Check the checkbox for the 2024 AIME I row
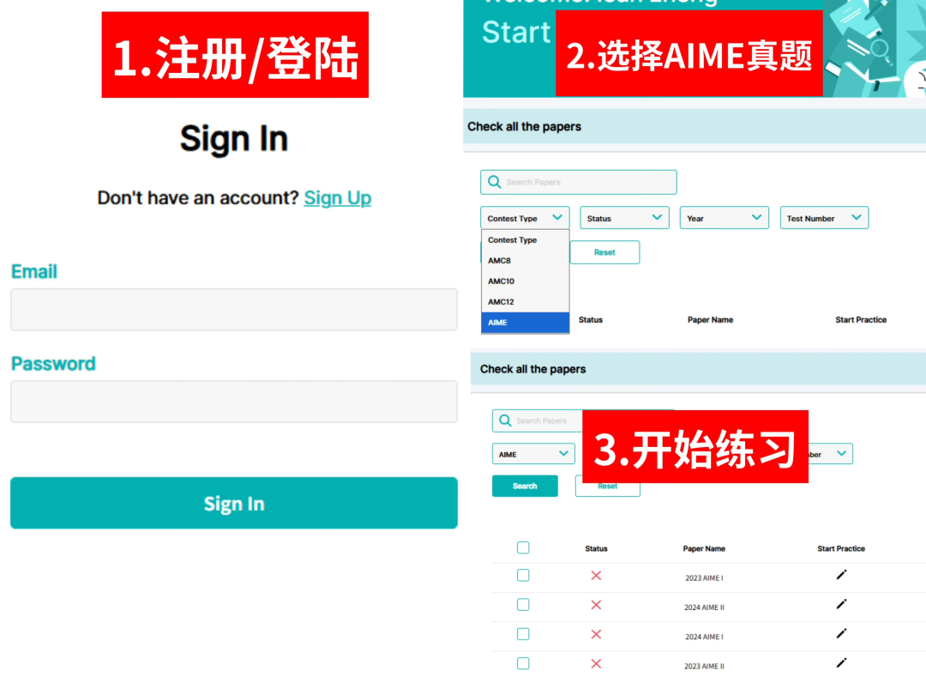926x695 pixels. 523,634
